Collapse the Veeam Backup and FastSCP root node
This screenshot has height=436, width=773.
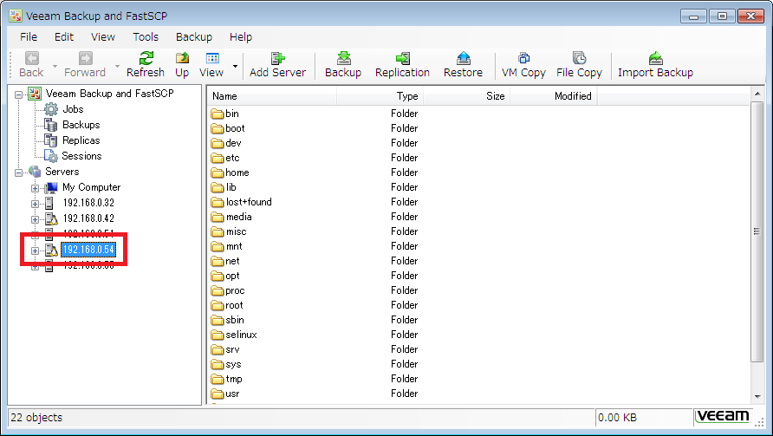click(19, 94)
